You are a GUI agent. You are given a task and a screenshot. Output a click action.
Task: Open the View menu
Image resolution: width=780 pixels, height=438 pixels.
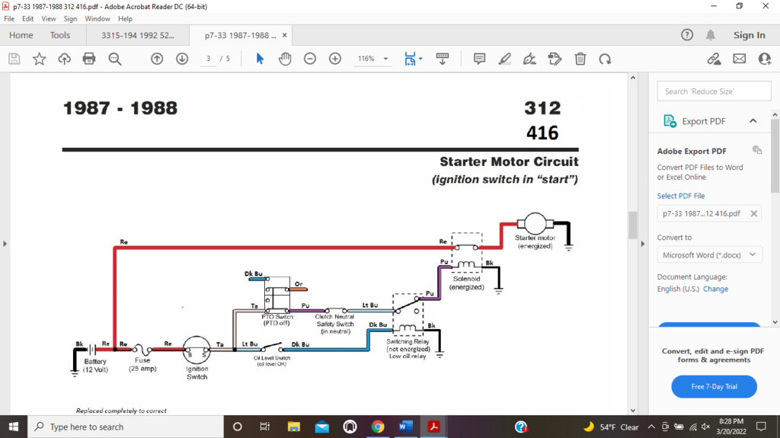point(49,18)
